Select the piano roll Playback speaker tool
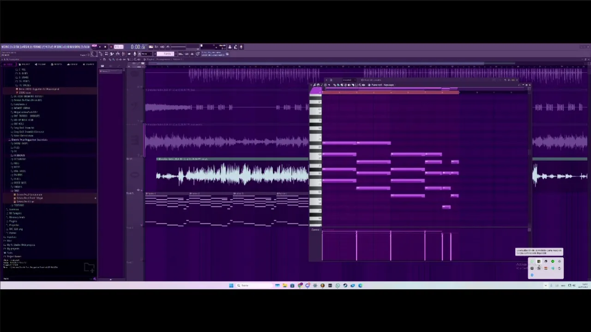This screenshot has width=591, height=332. 363,85
